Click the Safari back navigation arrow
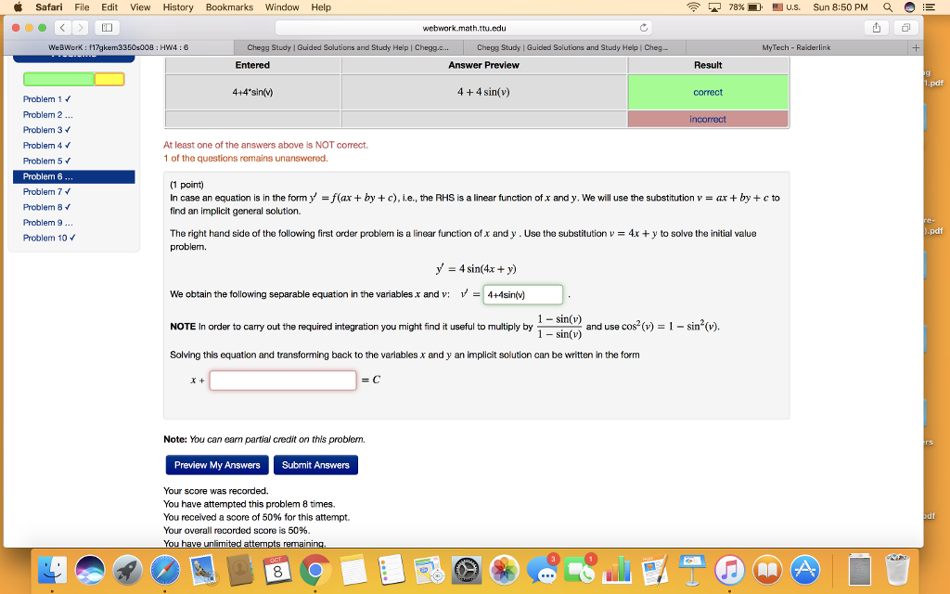950x594 pixels. pyautogui.click(x=63, y=27)
